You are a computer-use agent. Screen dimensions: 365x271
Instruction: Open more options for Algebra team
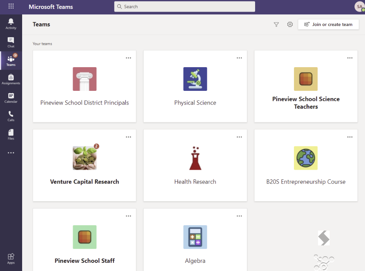(239, 216)
